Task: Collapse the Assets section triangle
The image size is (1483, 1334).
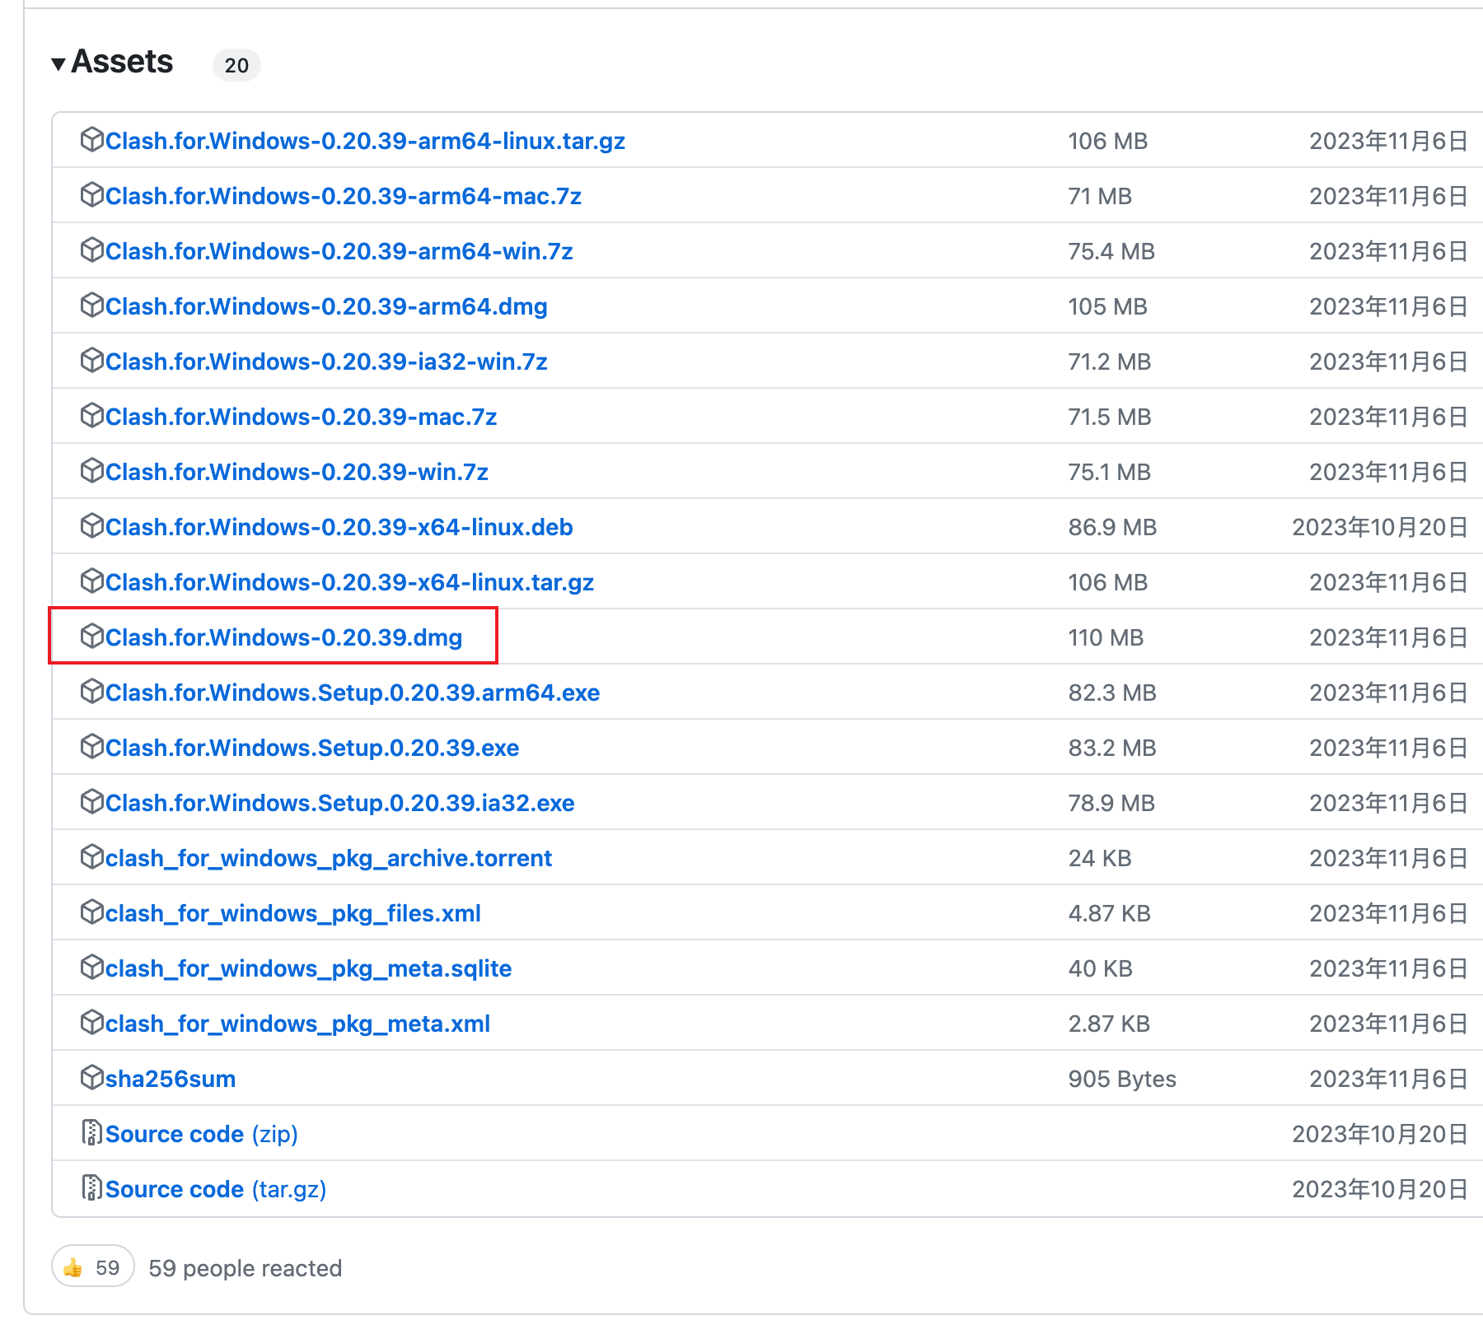Action: pos(58,64)
